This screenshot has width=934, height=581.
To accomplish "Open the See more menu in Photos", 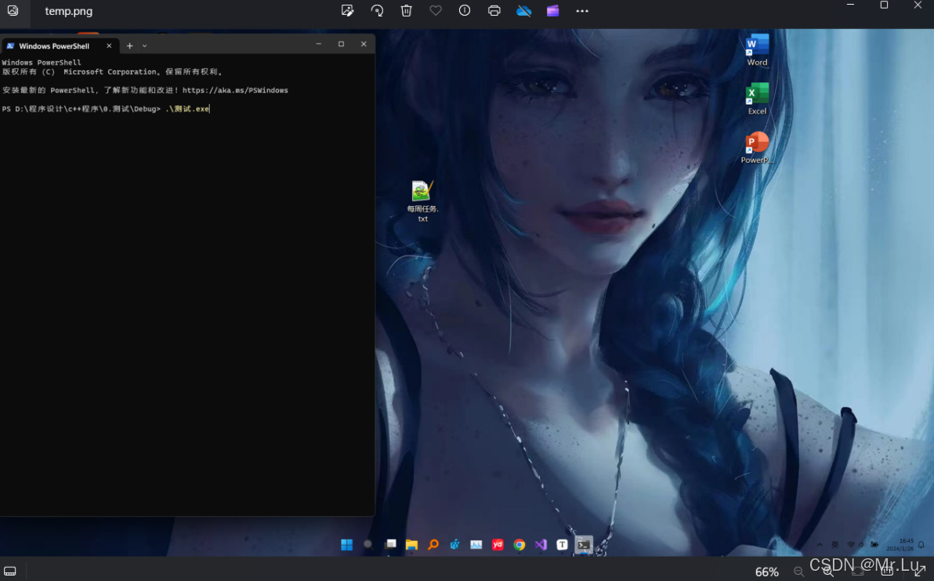I will pos(581,11).
